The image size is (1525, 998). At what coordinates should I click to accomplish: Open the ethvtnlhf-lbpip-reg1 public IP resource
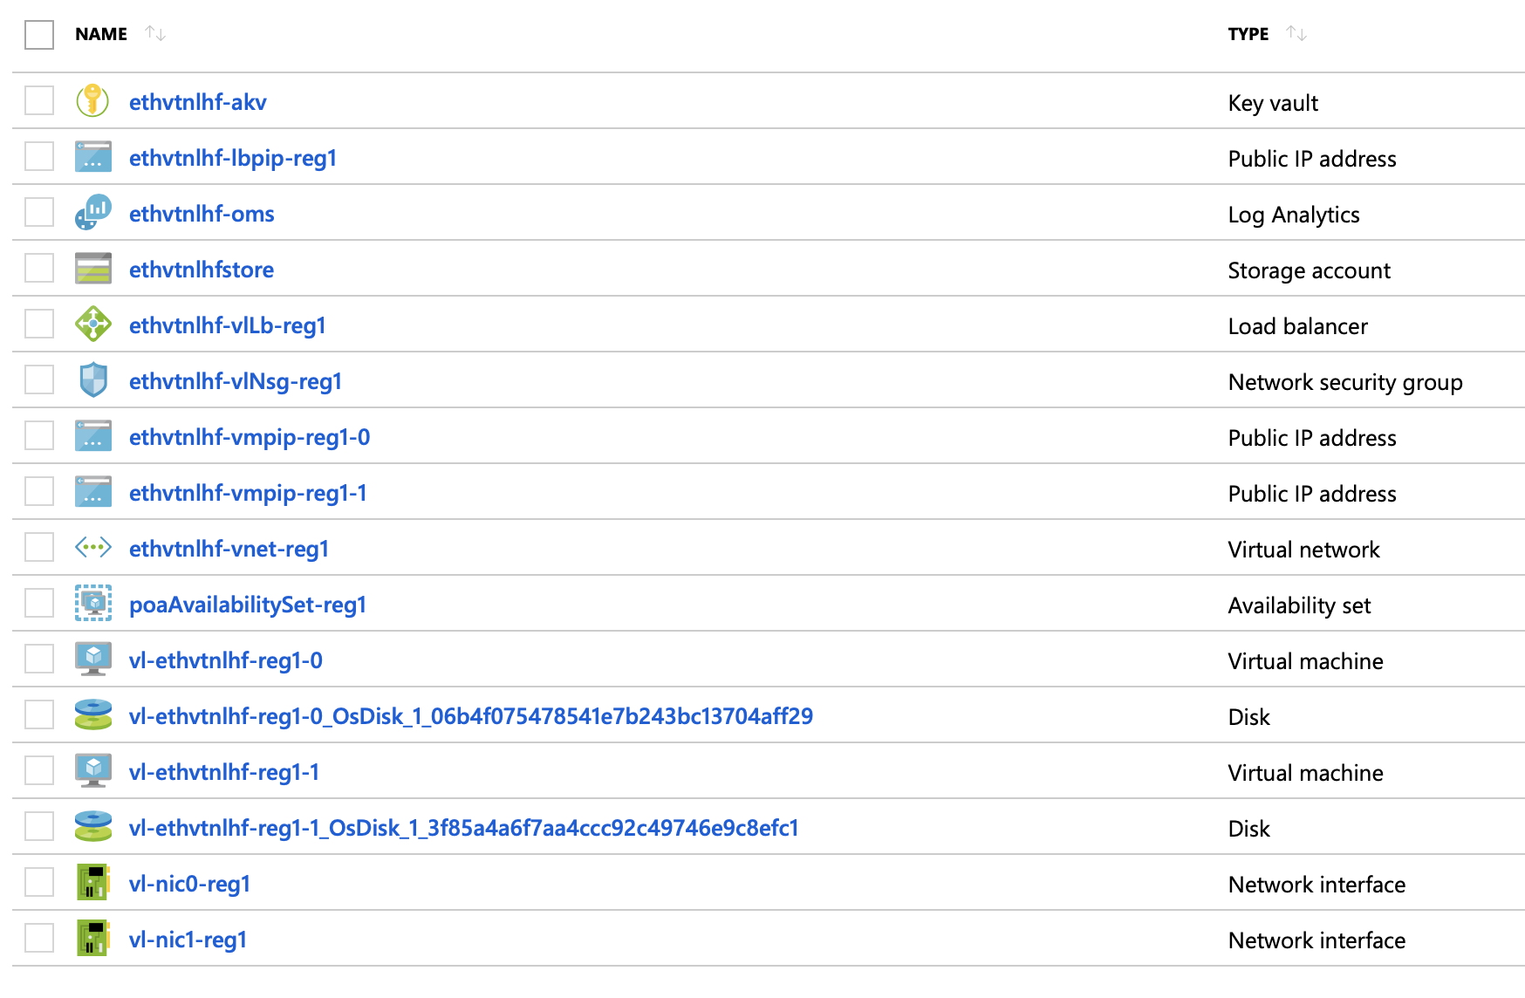[234, 158]
